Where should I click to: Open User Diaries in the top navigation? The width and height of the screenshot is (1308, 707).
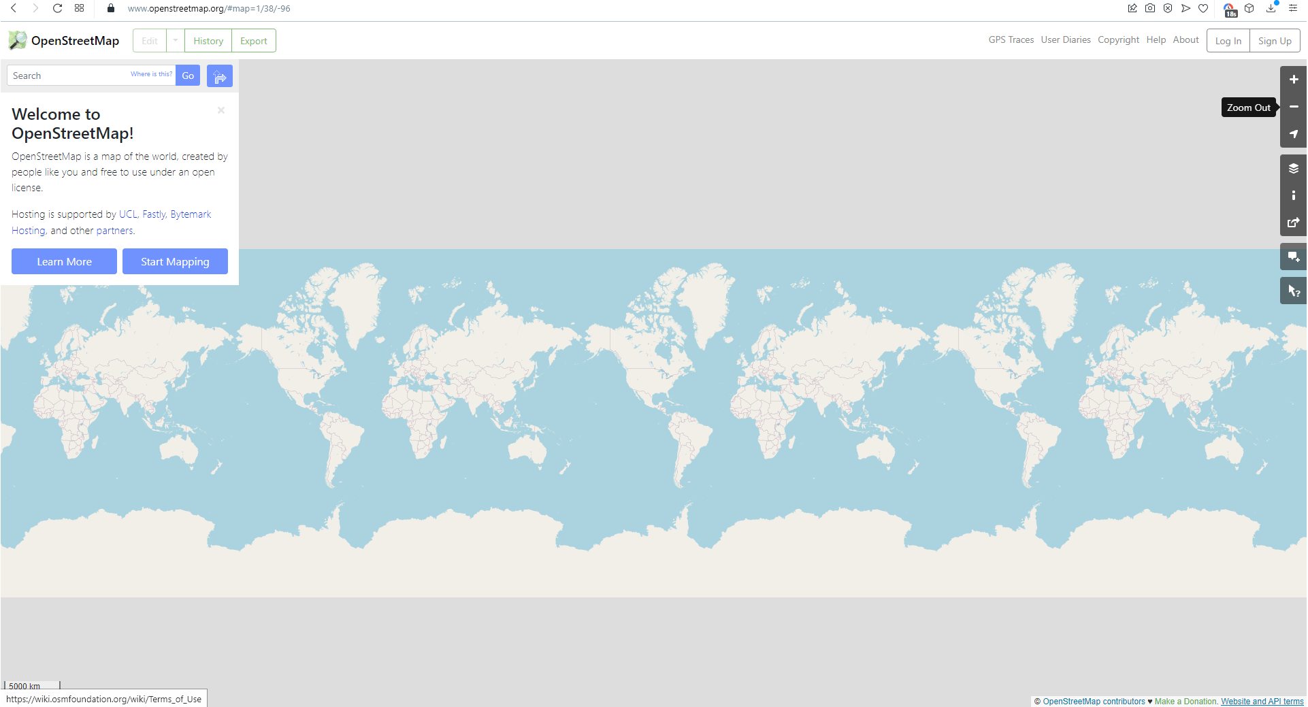coord(1066,40)
